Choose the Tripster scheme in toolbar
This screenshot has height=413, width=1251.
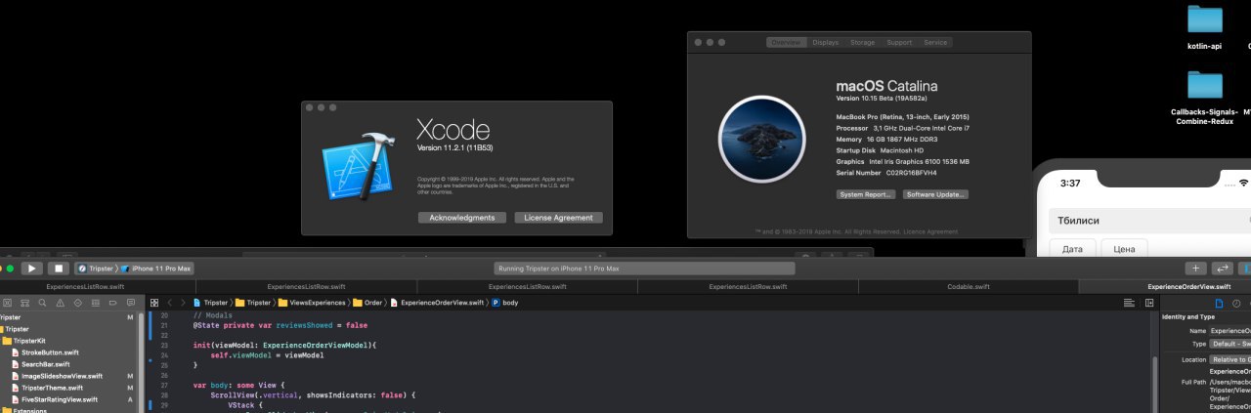(x=97, y=268)
